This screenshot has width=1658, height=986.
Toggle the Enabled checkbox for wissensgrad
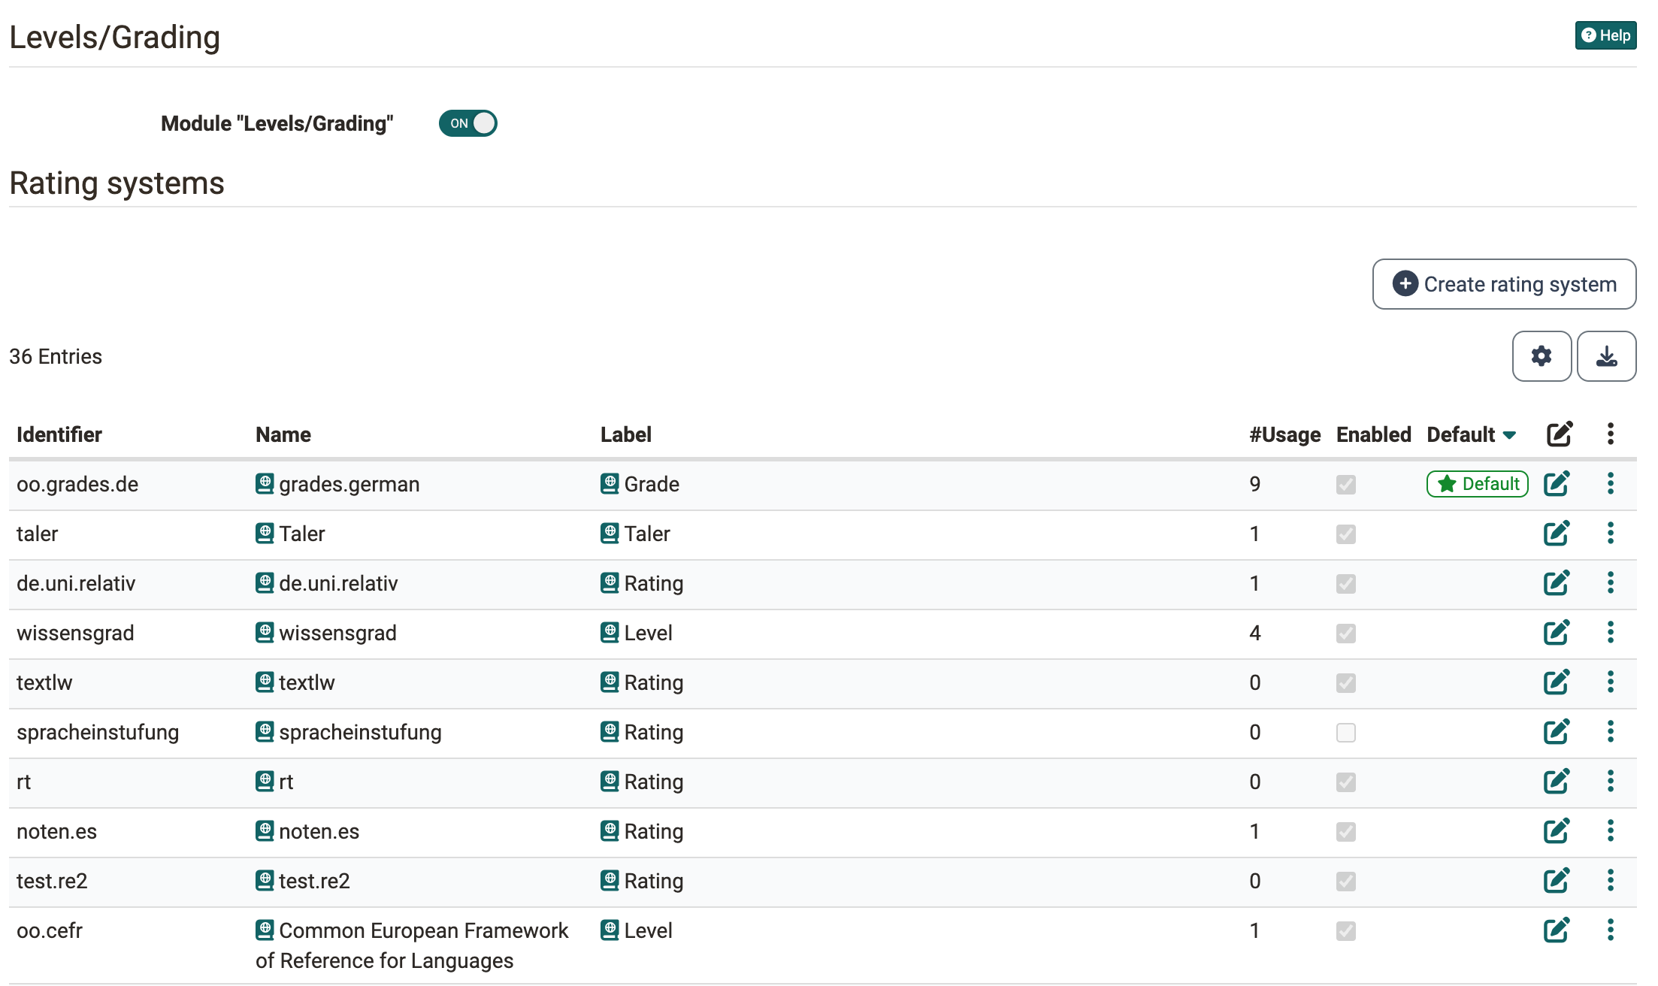[1346, 634]
